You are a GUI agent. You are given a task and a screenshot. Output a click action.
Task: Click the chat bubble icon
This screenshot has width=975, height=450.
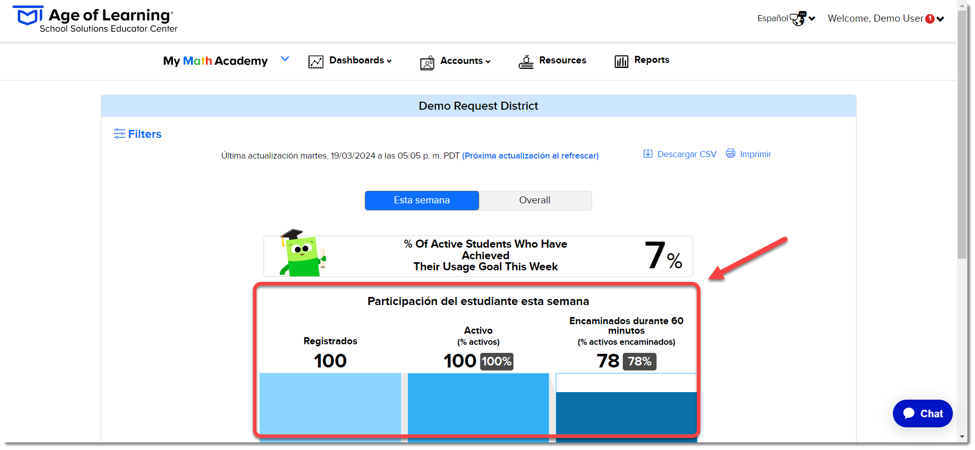tap(909, 413)
